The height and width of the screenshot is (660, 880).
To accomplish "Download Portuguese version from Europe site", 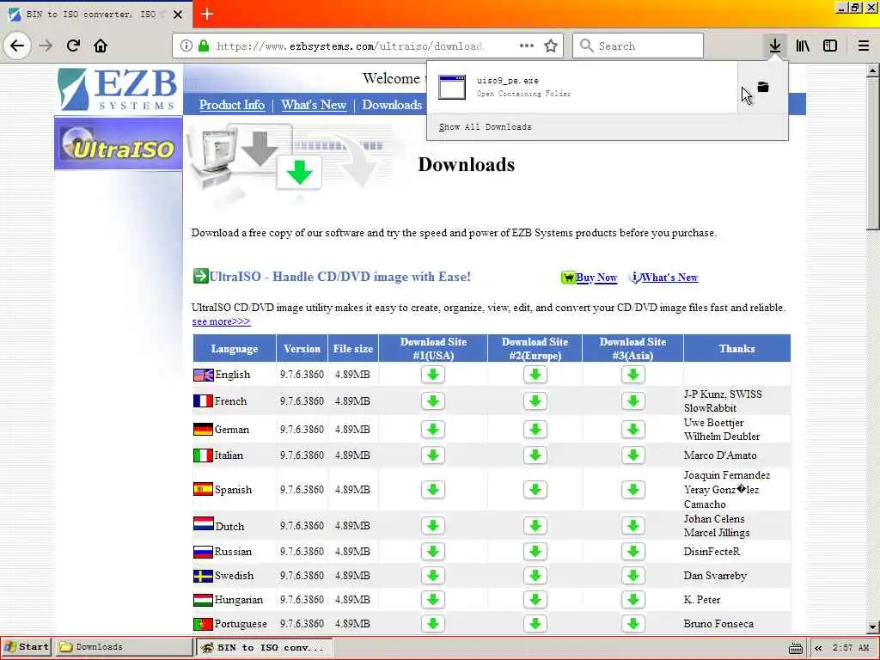I will pos(535,624).
